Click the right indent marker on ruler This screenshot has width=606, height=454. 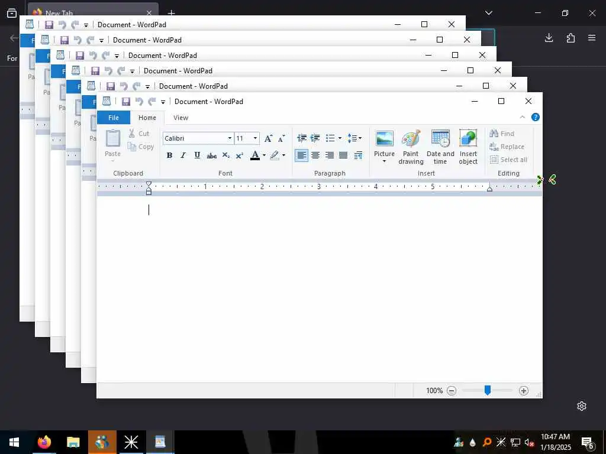[x=489, y=189]
